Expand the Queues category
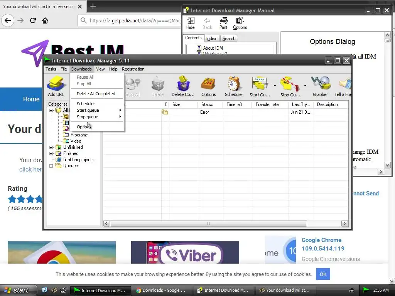Image resolution: width=395 pixels, height=296 pixels. tap(51, 166)
